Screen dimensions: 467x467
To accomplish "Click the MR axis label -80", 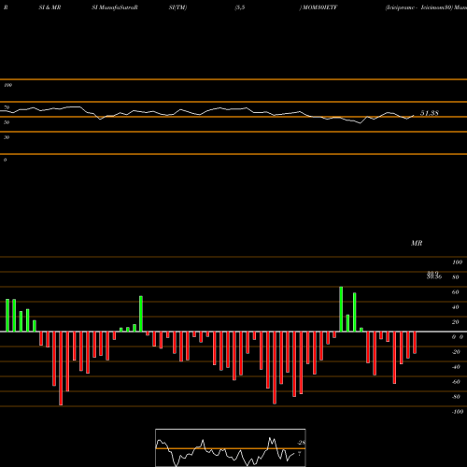I will click(x=456, y=397).
